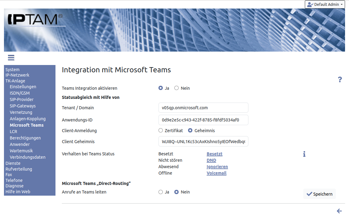Open SIP-Provider in the sidebar
The height and width of the screenshot is (217, 349).
pos(22,99)
